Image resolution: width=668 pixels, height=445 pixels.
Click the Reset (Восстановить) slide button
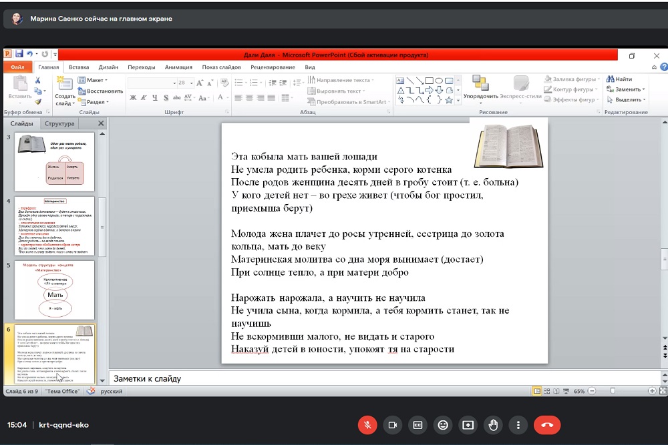pos(100,91)
